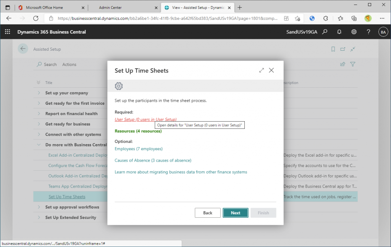Screen dimensions: 391x247
Task: Go back from the Assisted Setup page
Action: coord(23,49)
